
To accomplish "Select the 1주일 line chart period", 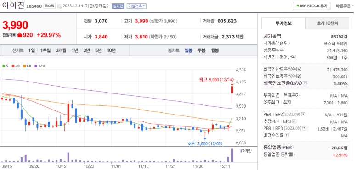I will (45, 50).
